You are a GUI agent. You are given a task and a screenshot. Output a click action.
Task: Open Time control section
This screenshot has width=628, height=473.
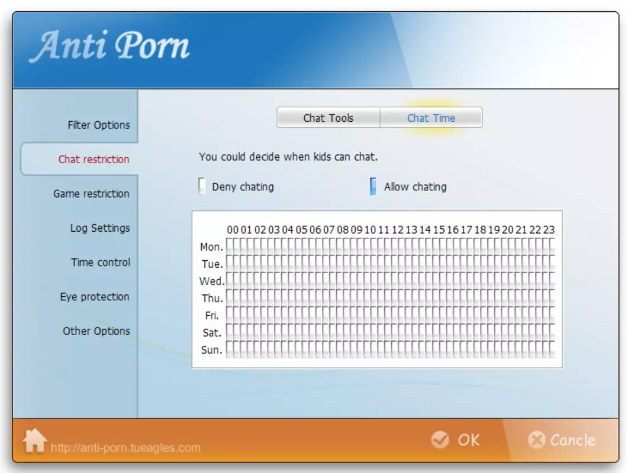(x=101, y=263)
